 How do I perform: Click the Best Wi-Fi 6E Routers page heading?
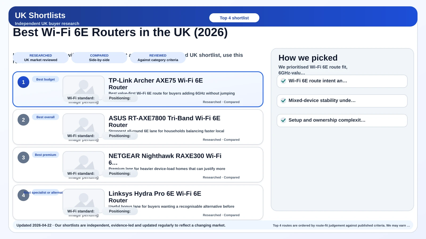pos(120,32)
